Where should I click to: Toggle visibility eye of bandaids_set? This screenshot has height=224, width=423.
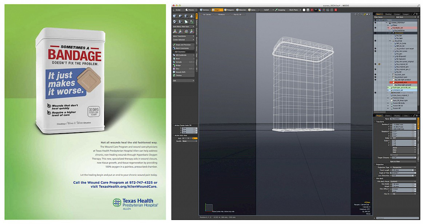coord(375,28)
